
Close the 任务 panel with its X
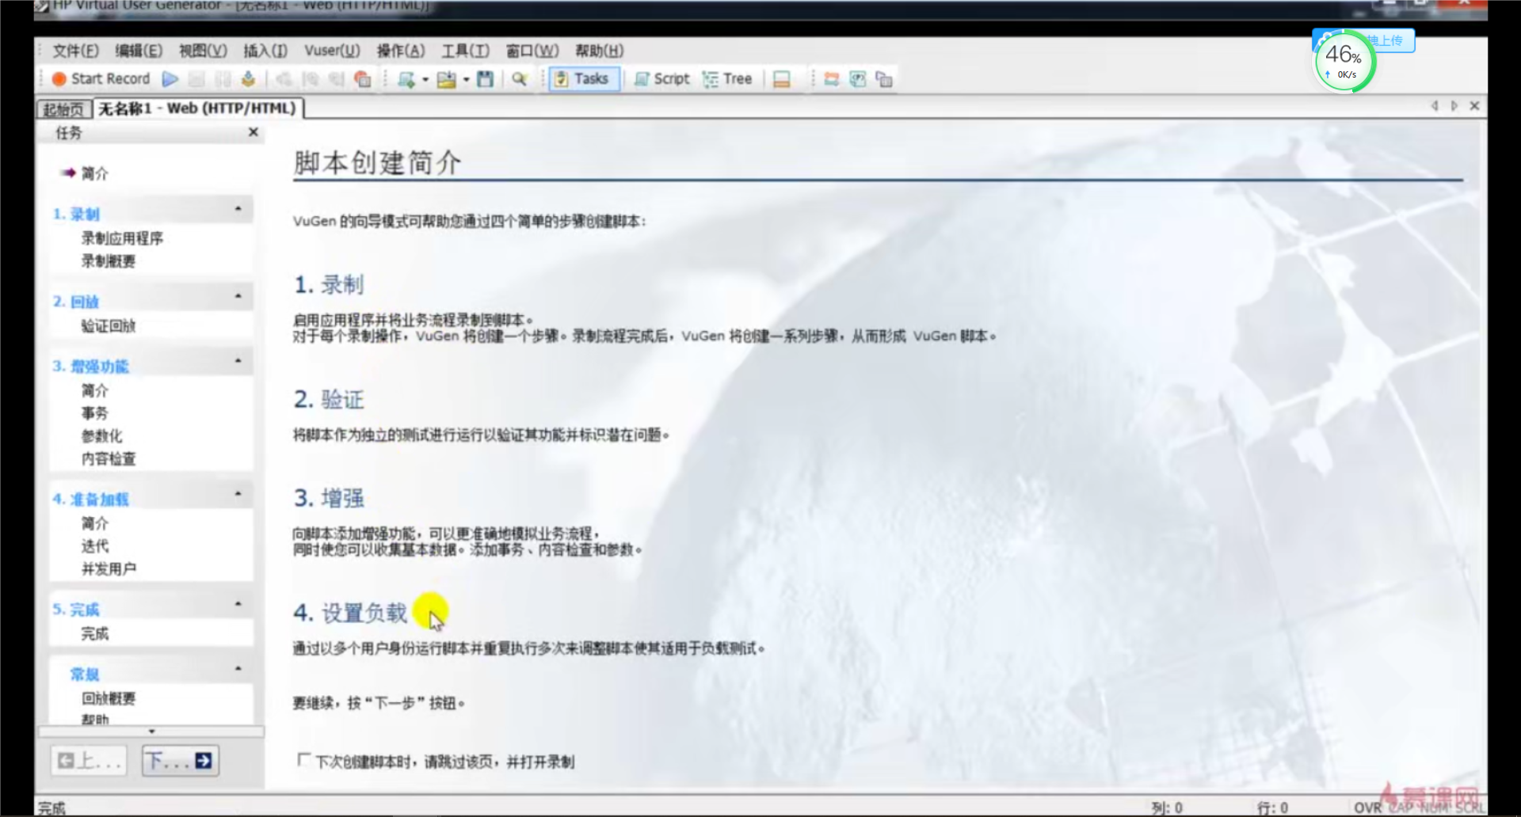tap(253, 132)
